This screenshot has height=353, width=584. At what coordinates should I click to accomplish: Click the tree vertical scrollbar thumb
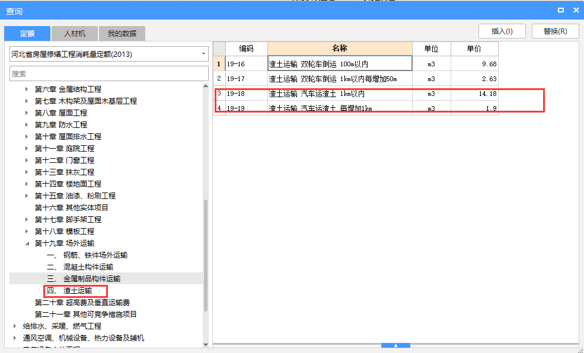(206, 255)
